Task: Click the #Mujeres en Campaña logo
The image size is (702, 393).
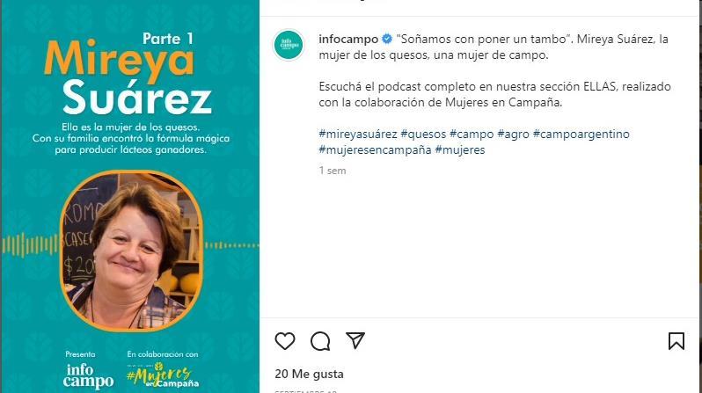Action: (163, 375)
